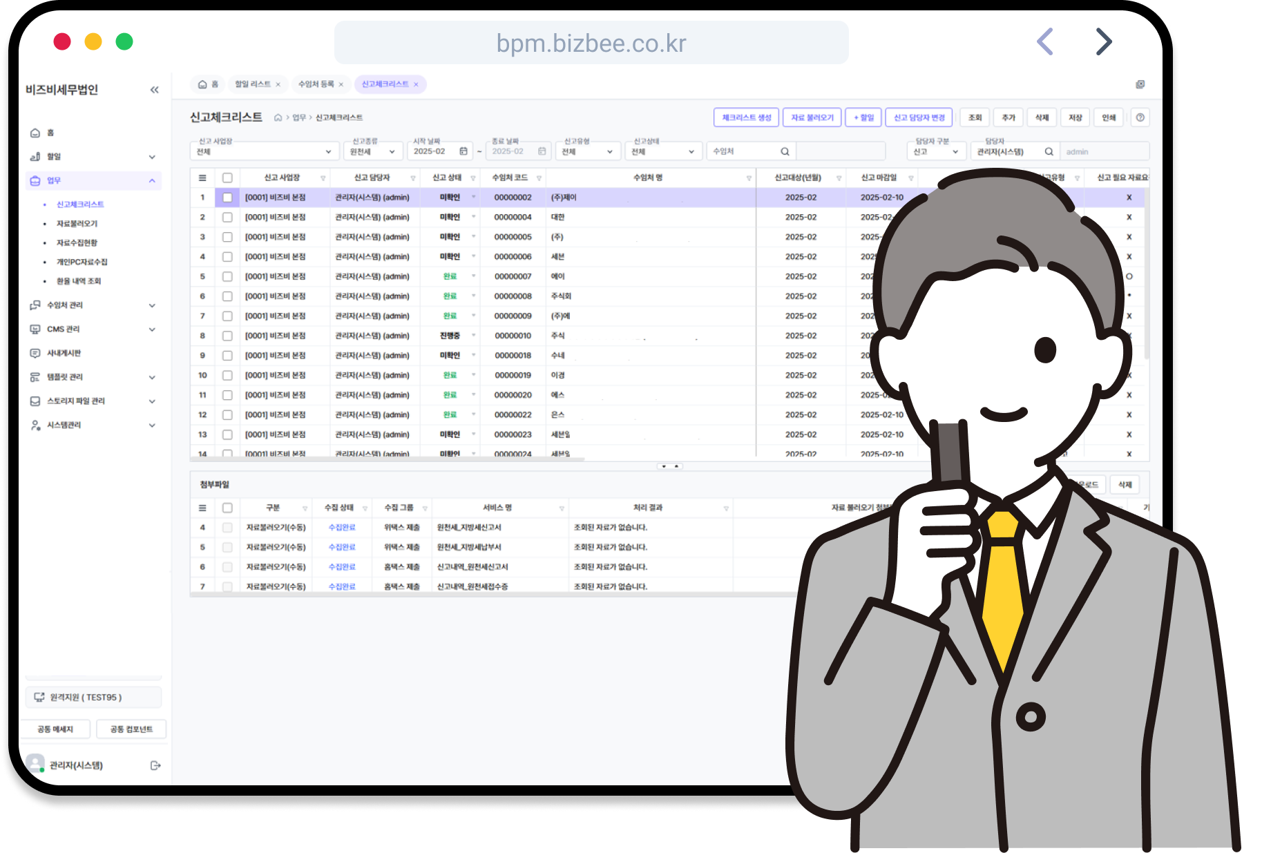Close the 할일 리스트 tab
This screenshot has width=1262, height=853.
(x=278, y=84)
